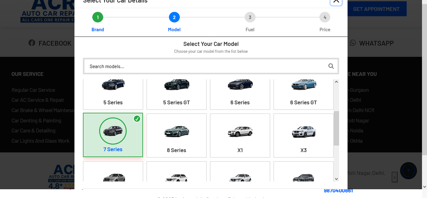This screenshot has height=198, width=427.
Task: Jump to step 3 Fuel
Action: (x=250, y=17)
